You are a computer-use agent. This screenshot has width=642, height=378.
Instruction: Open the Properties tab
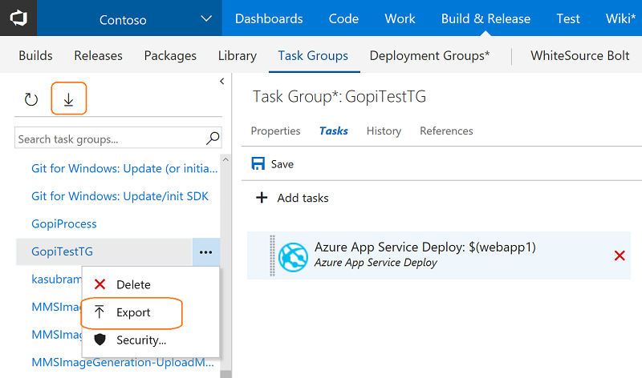(x=275, y=131)
